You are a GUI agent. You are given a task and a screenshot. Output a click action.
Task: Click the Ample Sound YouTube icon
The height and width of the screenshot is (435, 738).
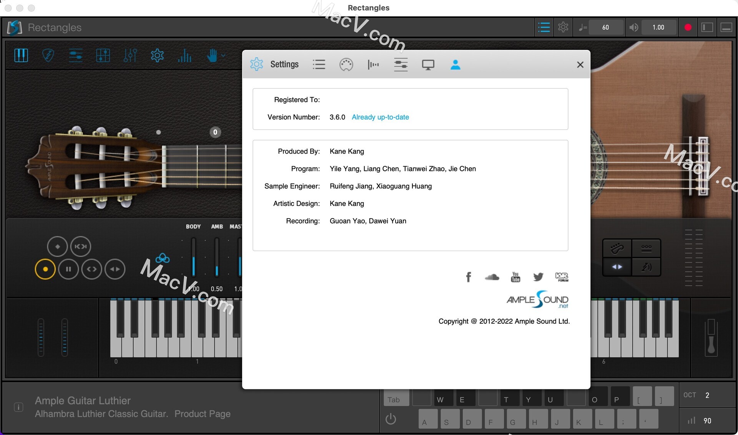click(x=515, y=276)
